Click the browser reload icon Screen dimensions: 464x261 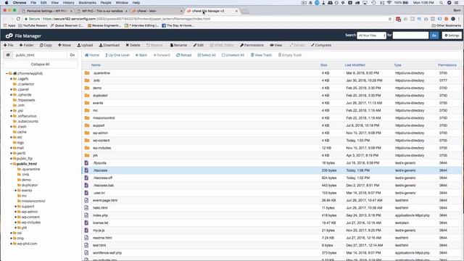tap(18, 19)
